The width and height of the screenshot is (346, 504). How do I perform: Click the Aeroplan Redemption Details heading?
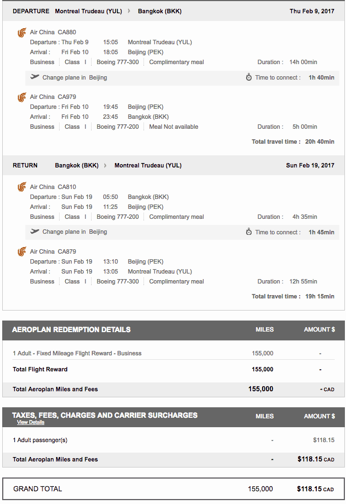tap(71, 329)
